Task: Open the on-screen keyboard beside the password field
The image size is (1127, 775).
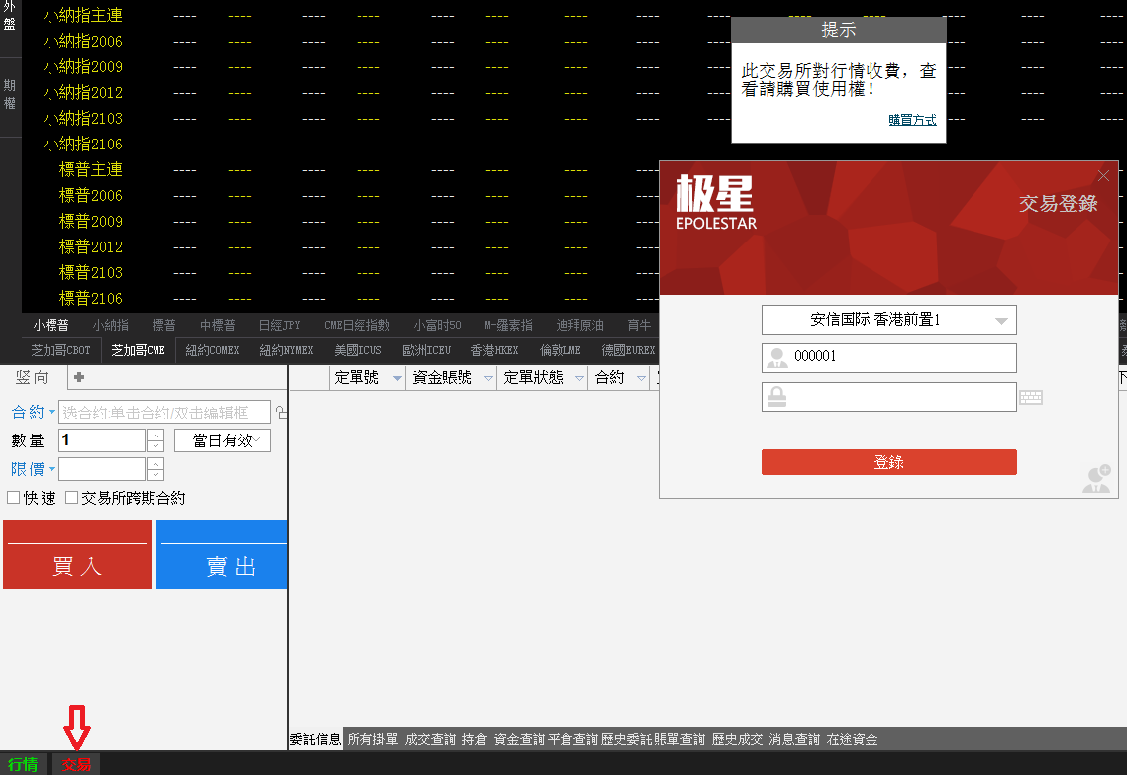Action: pyautogui.click(x=1030, y=397)
